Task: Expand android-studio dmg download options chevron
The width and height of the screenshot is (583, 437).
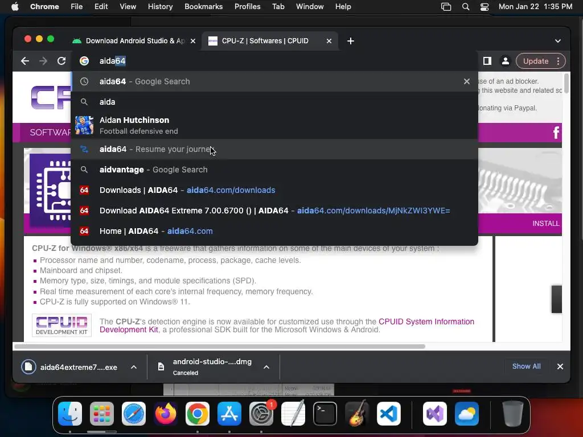Action: click(266, 367)
